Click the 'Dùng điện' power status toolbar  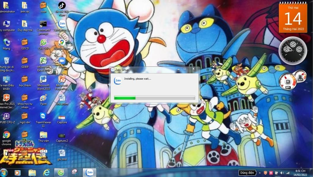point(247,173)
